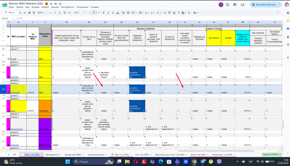This screenshot has height=166, width=290.
Task: Undo the last action
Action: pos(20,13)
